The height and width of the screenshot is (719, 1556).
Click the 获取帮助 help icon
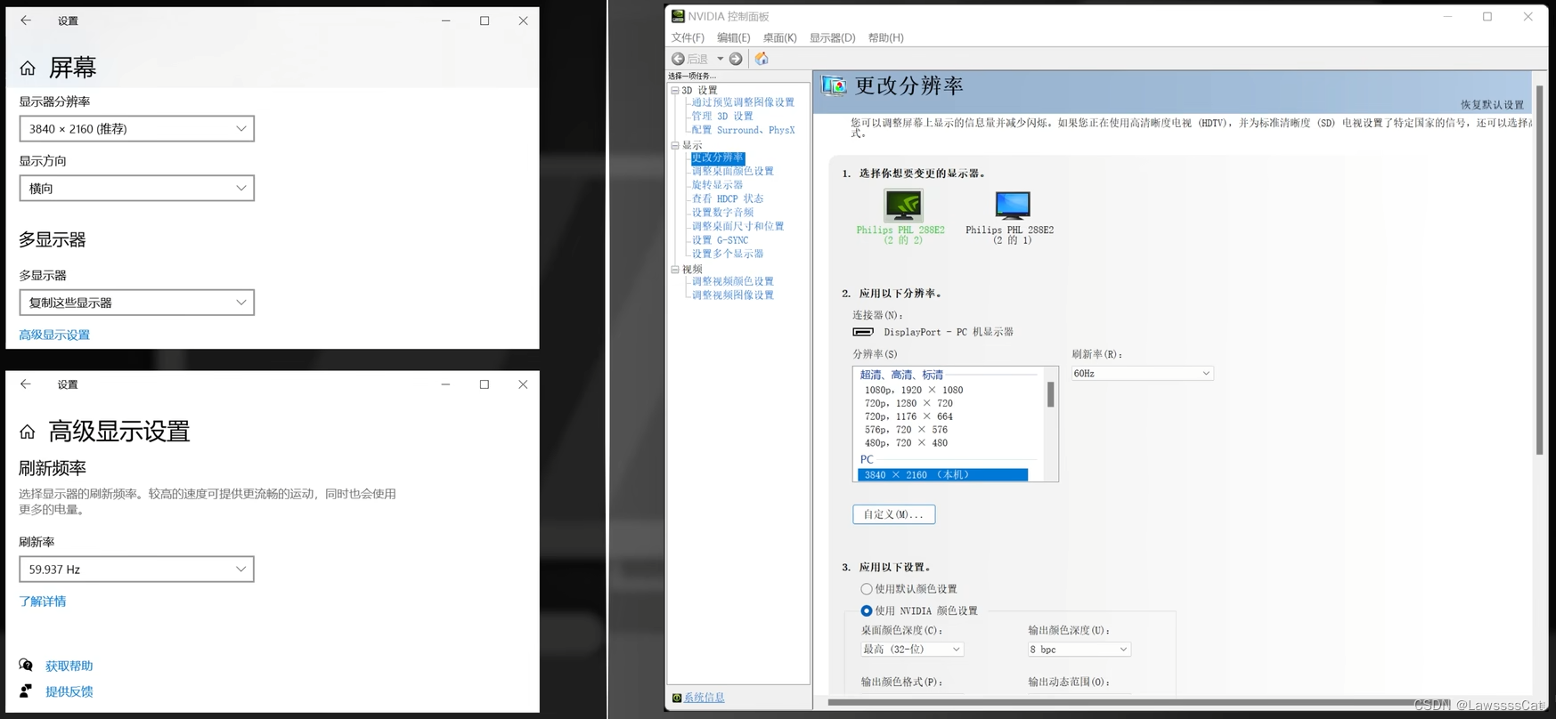26,666
